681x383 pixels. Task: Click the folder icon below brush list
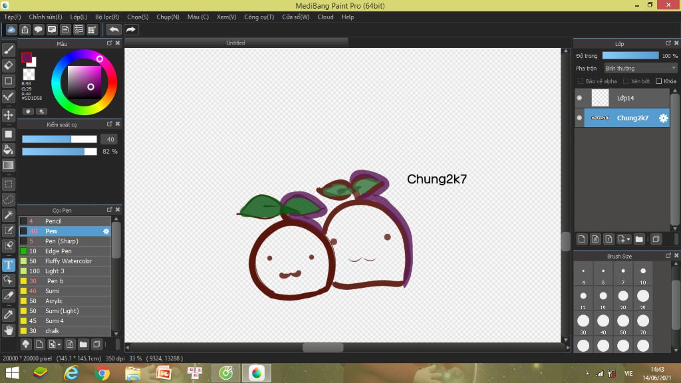tap(83, 344)
